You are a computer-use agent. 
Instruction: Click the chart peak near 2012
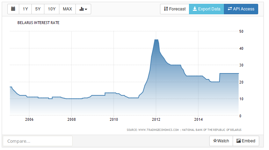tap(156, 40)
